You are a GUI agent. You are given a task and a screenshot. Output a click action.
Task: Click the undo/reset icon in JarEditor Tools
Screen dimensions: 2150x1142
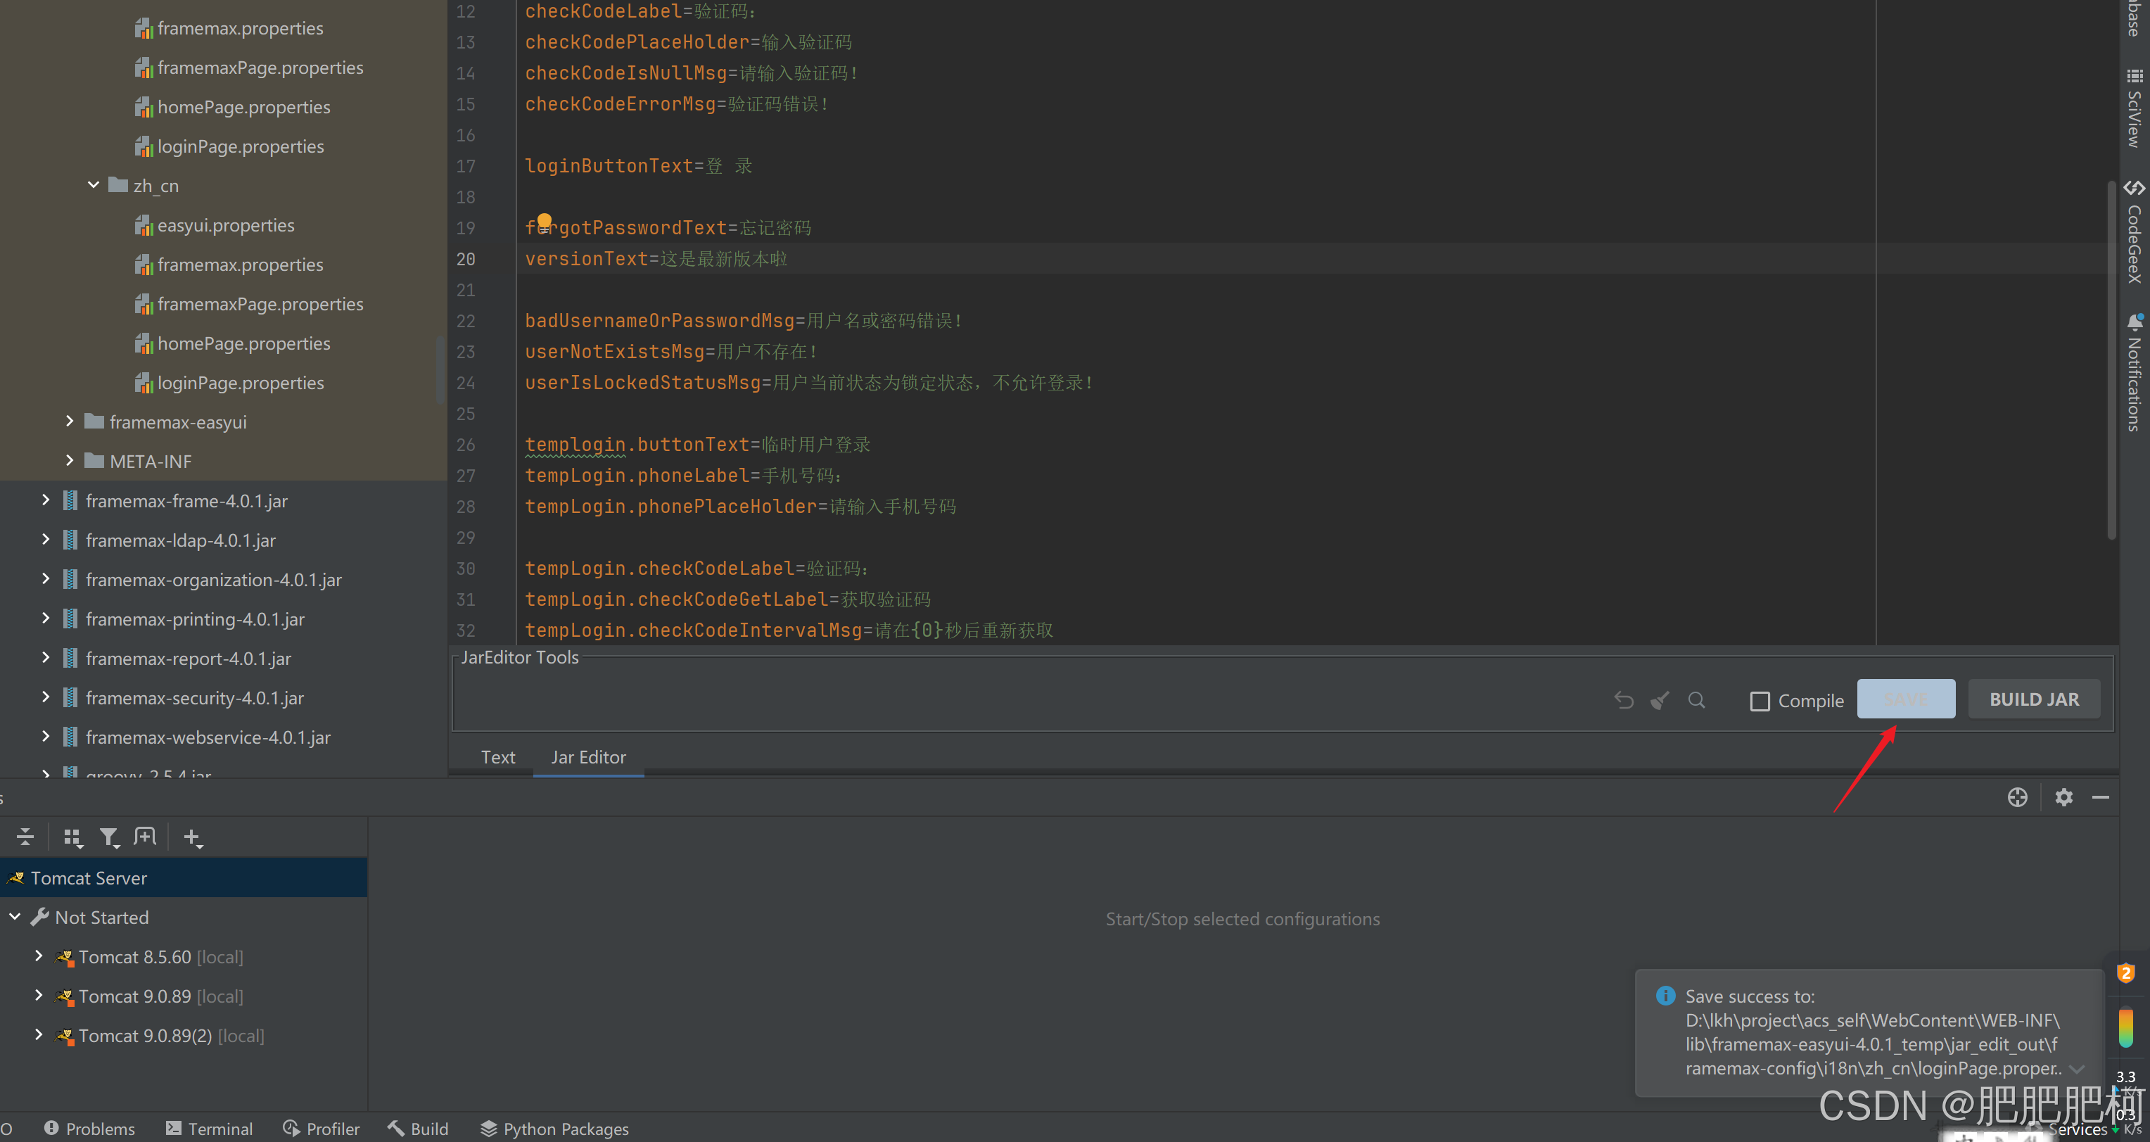click(1623, 699)
